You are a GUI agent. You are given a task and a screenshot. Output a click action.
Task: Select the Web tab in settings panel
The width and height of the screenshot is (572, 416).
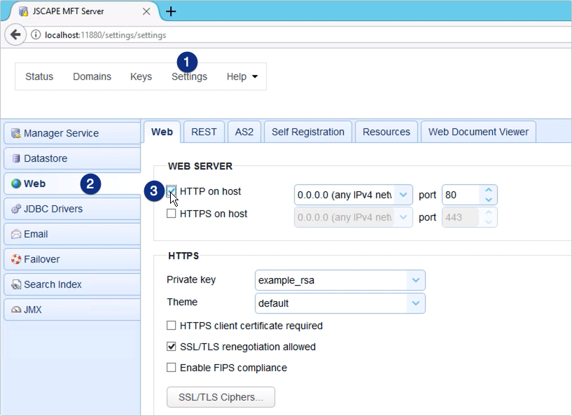pos(162,132)
